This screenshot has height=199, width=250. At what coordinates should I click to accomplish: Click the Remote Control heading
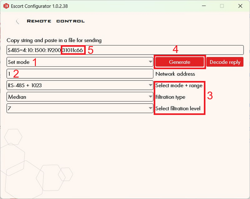pos(56,21)
